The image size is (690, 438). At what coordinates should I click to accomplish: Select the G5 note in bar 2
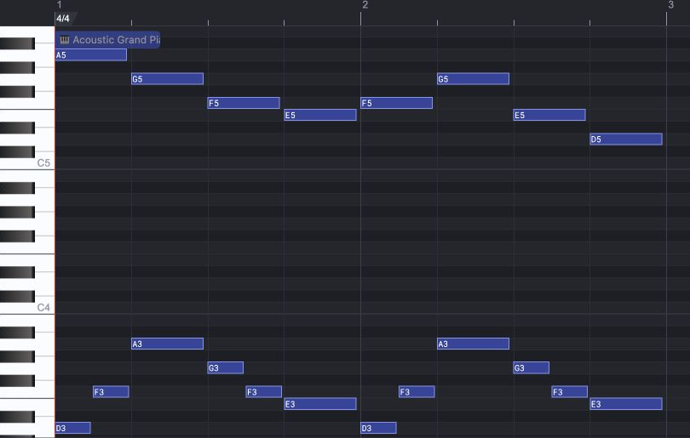[x=473, y=79]
